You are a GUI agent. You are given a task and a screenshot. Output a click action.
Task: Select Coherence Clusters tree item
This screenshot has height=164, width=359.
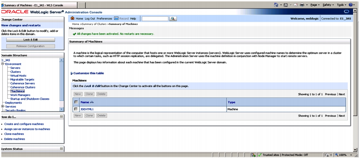[x=23, y=87]
